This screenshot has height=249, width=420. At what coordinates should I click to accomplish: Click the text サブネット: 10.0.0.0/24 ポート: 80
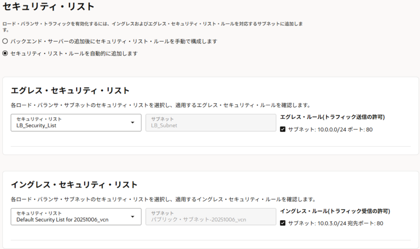click(330, 129)
